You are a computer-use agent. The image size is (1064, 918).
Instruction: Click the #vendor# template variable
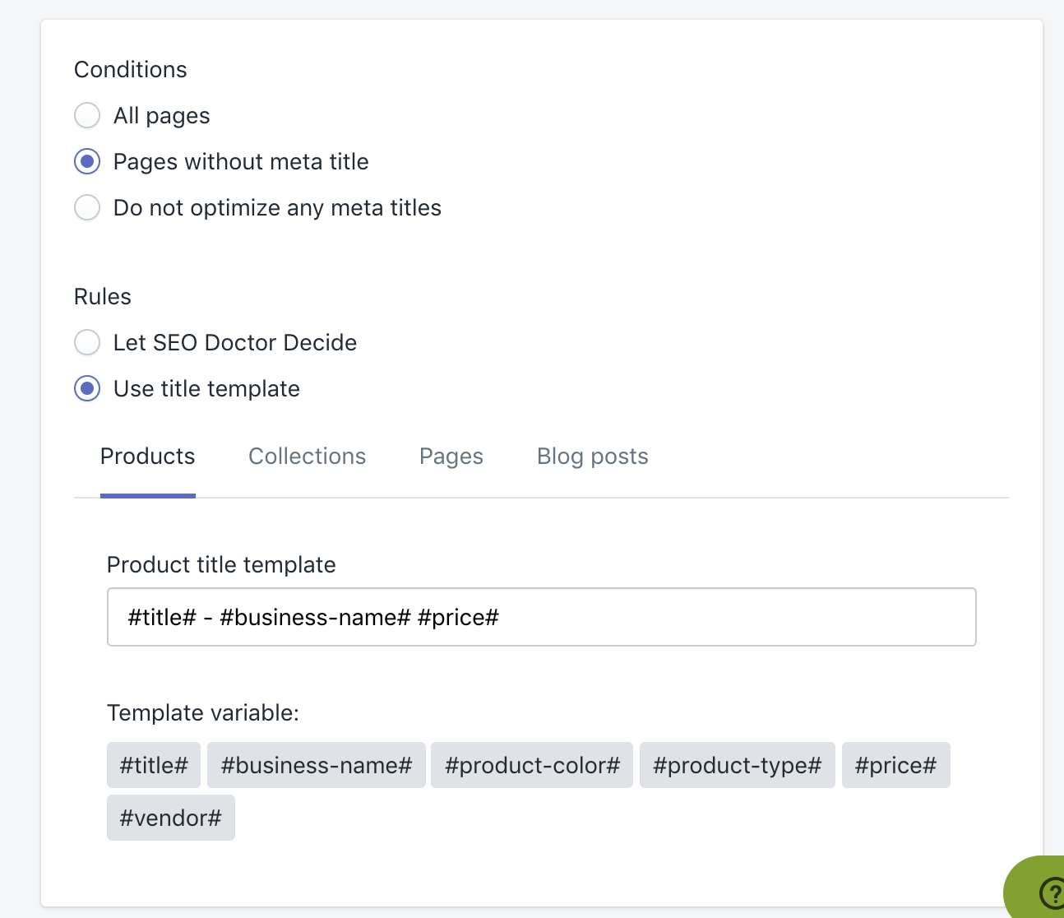point(170,818)
